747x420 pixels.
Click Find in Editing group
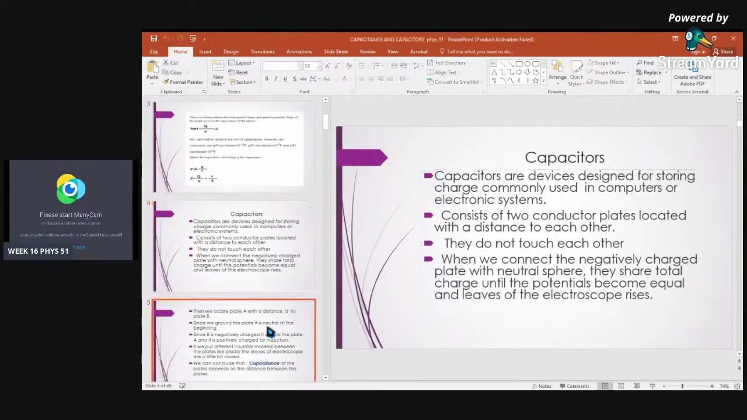645,63
